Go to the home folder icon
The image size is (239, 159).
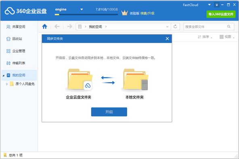45,27
